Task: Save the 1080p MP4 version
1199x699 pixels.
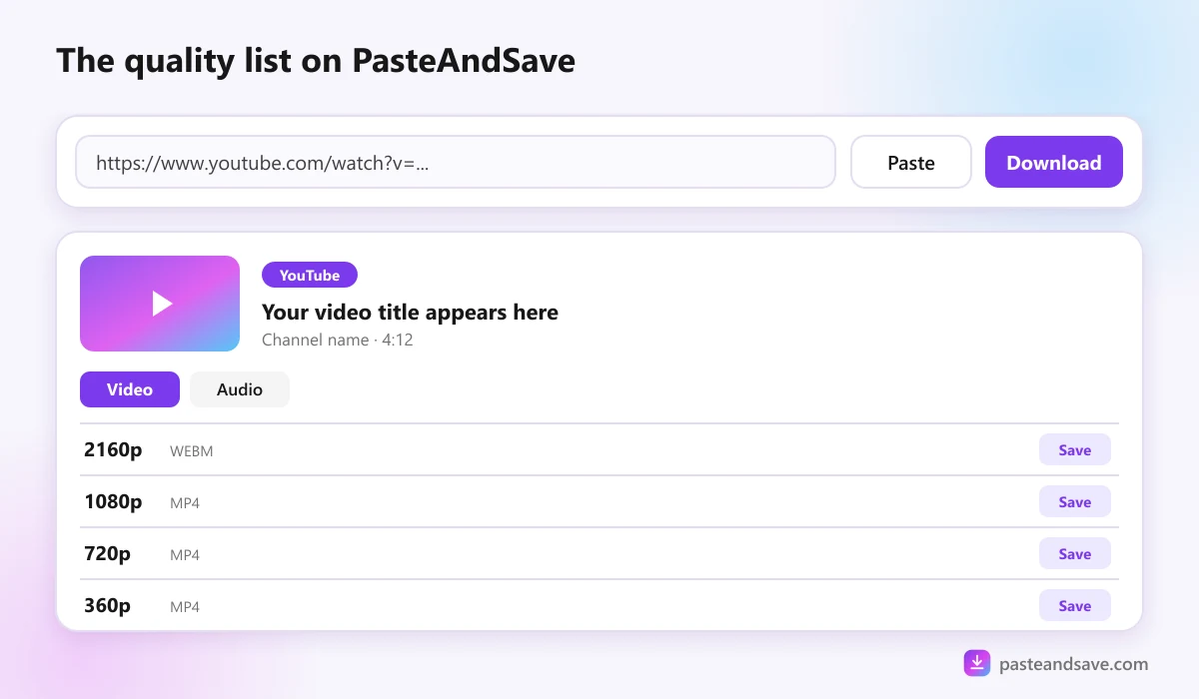Action: coord(1075,501)
